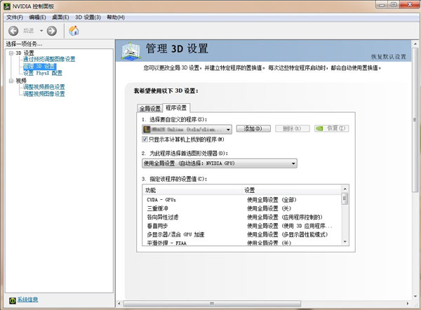Select the CUDA - GPUs setting row
The width and height of the screenshot is (421, 310).
(241, 200)
